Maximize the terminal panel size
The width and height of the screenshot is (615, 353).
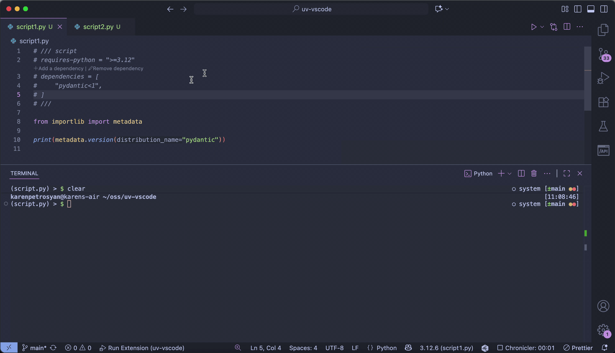click(566, 173)
